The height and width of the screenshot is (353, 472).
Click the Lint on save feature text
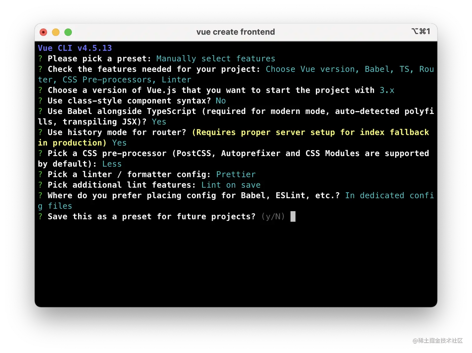click(x=231, y=185)
